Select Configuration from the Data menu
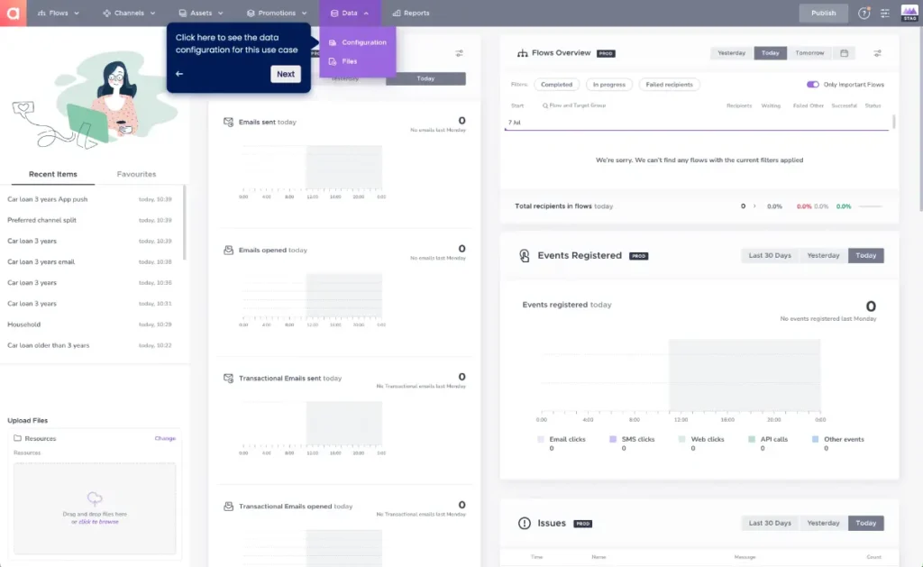Viewport: 923px width, 567px height. click(363, 42)
